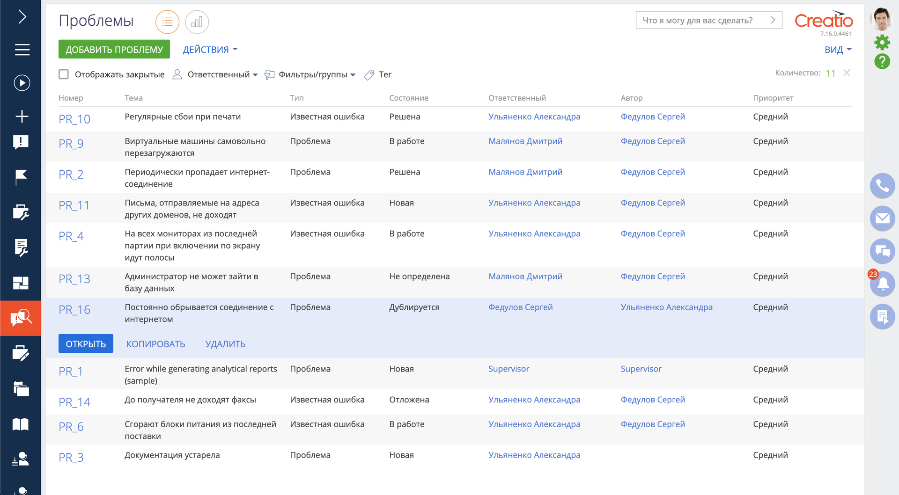Open the flag section in the sidebar

[x=21, y=177]
